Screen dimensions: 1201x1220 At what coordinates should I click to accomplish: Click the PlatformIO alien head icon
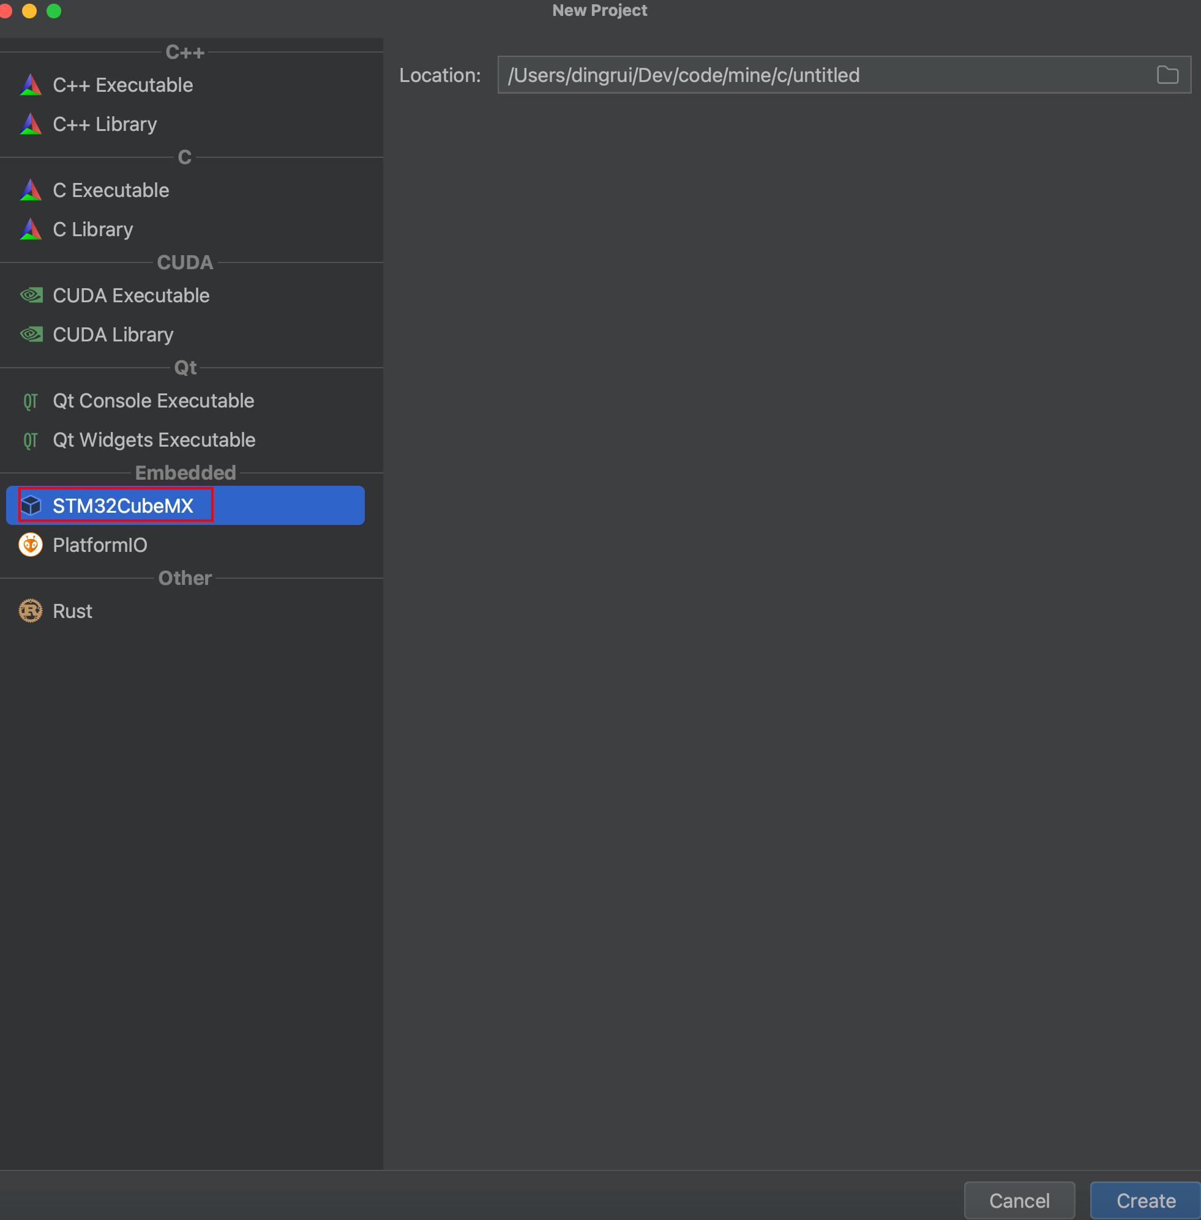31,545
